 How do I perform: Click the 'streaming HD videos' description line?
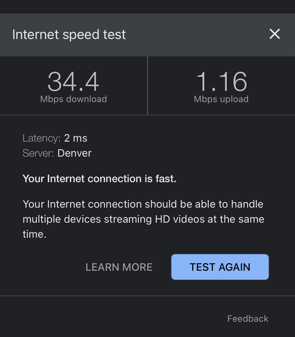click(x=143, y=219)
